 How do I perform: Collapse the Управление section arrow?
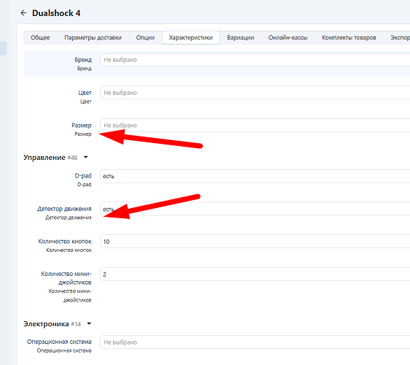(x=85, y=157)
